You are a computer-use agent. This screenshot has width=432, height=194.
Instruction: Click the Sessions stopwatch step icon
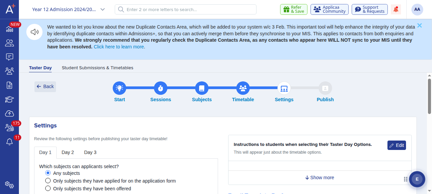[x=161, y=88]
